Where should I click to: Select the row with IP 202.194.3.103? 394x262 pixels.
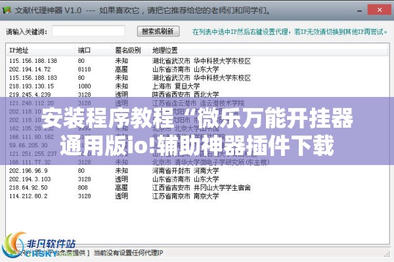(x=197, y=179)
